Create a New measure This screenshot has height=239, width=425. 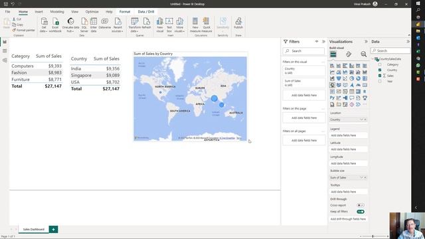[195, 25]
